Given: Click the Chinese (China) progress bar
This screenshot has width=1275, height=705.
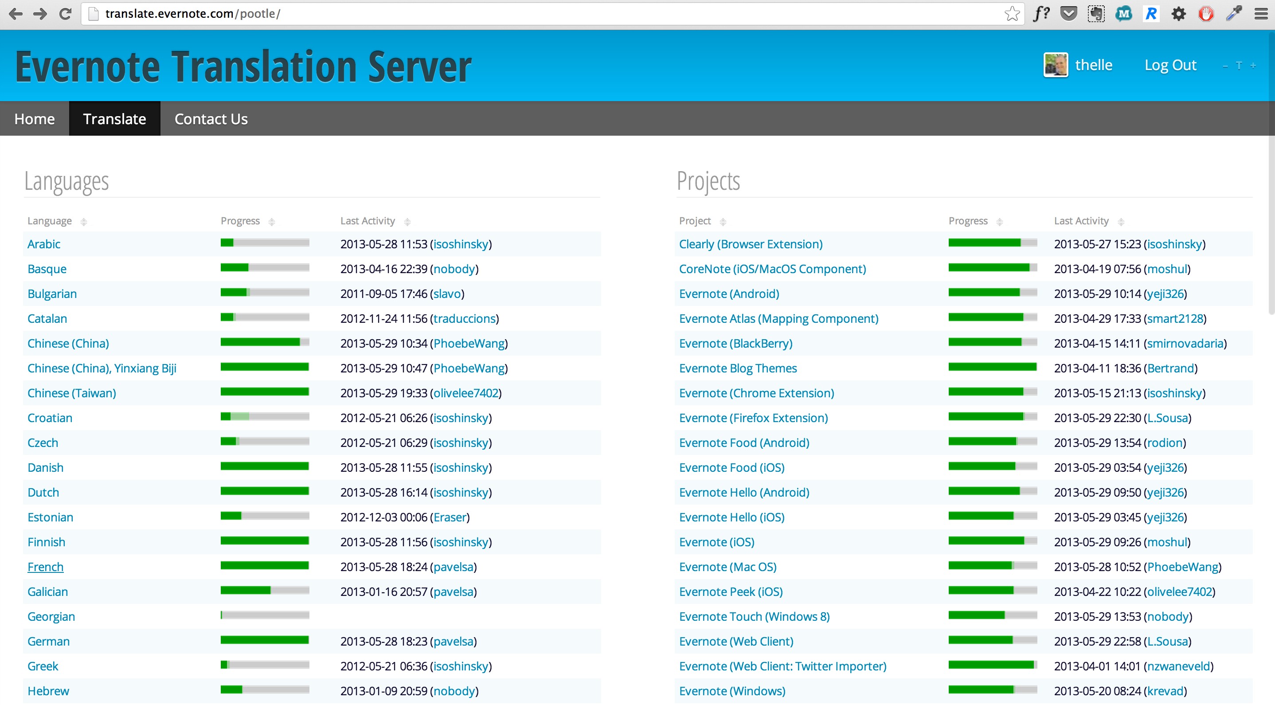Looking at the screenshot, I should (x=265, y=342).
